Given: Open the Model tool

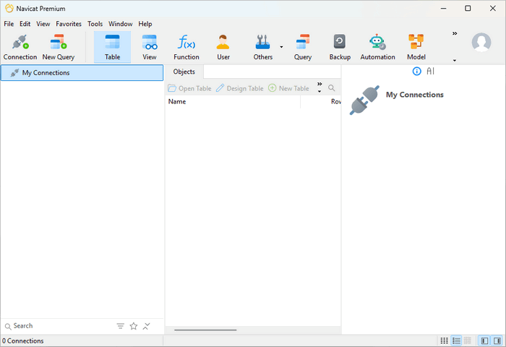Looking at the screenshot, I should [x=416, y=47].
